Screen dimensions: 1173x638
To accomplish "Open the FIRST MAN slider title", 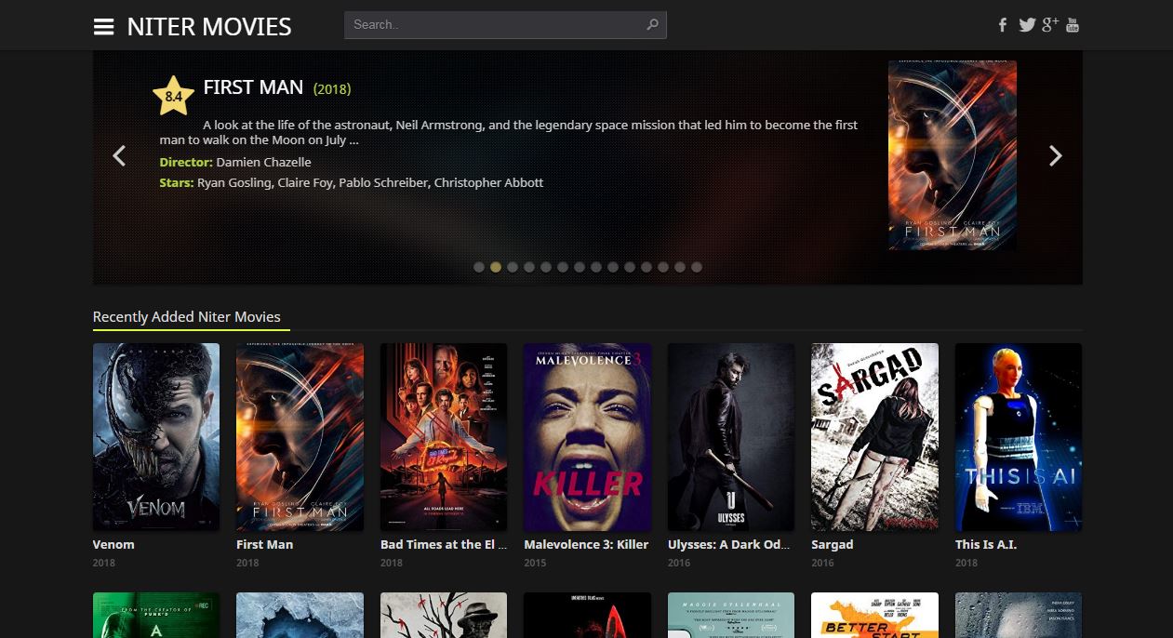I will 253,87.
